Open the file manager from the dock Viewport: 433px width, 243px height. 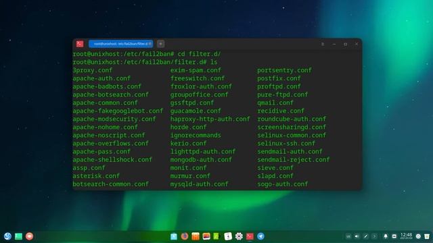(x=174, y=236)
